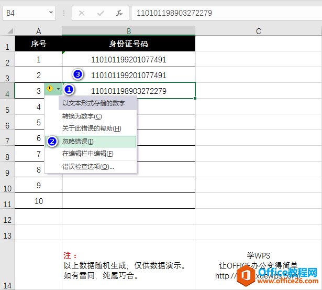Select row 13 header
The height and width of the screenshot is (290, 322).
point(7,232)
